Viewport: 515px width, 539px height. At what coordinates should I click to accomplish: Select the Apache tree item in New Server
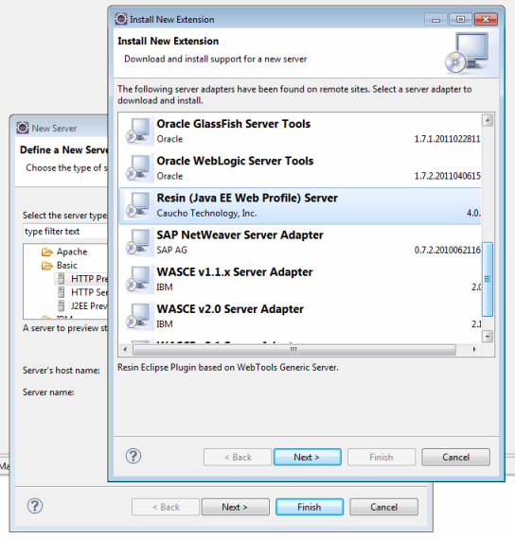pos(72,252)
